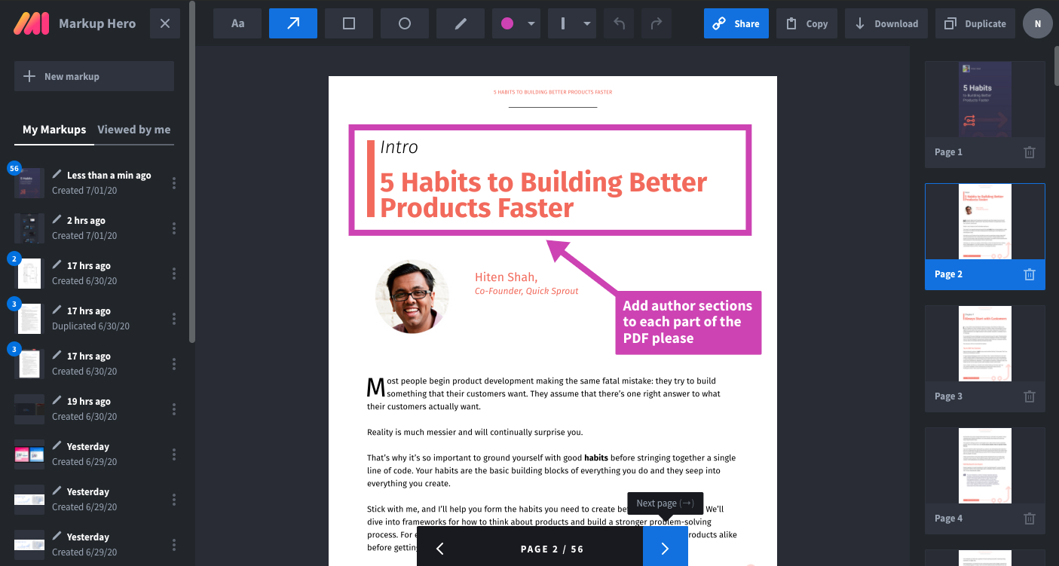Delete Page 3 with trash icon
The image size is (1059, 566).
click(1030, 396)
